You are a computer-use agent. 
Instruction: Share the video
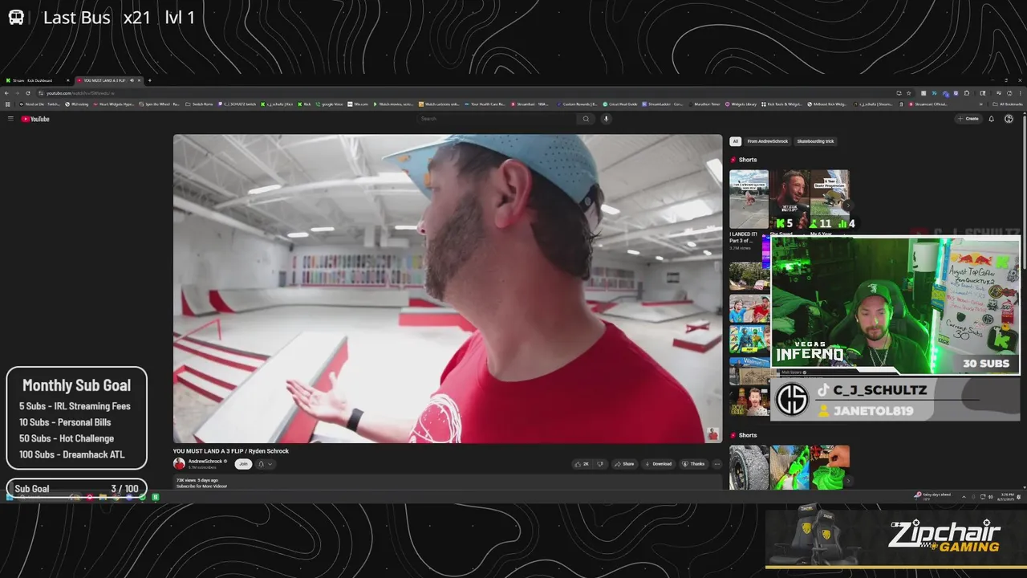click(624, 464)
